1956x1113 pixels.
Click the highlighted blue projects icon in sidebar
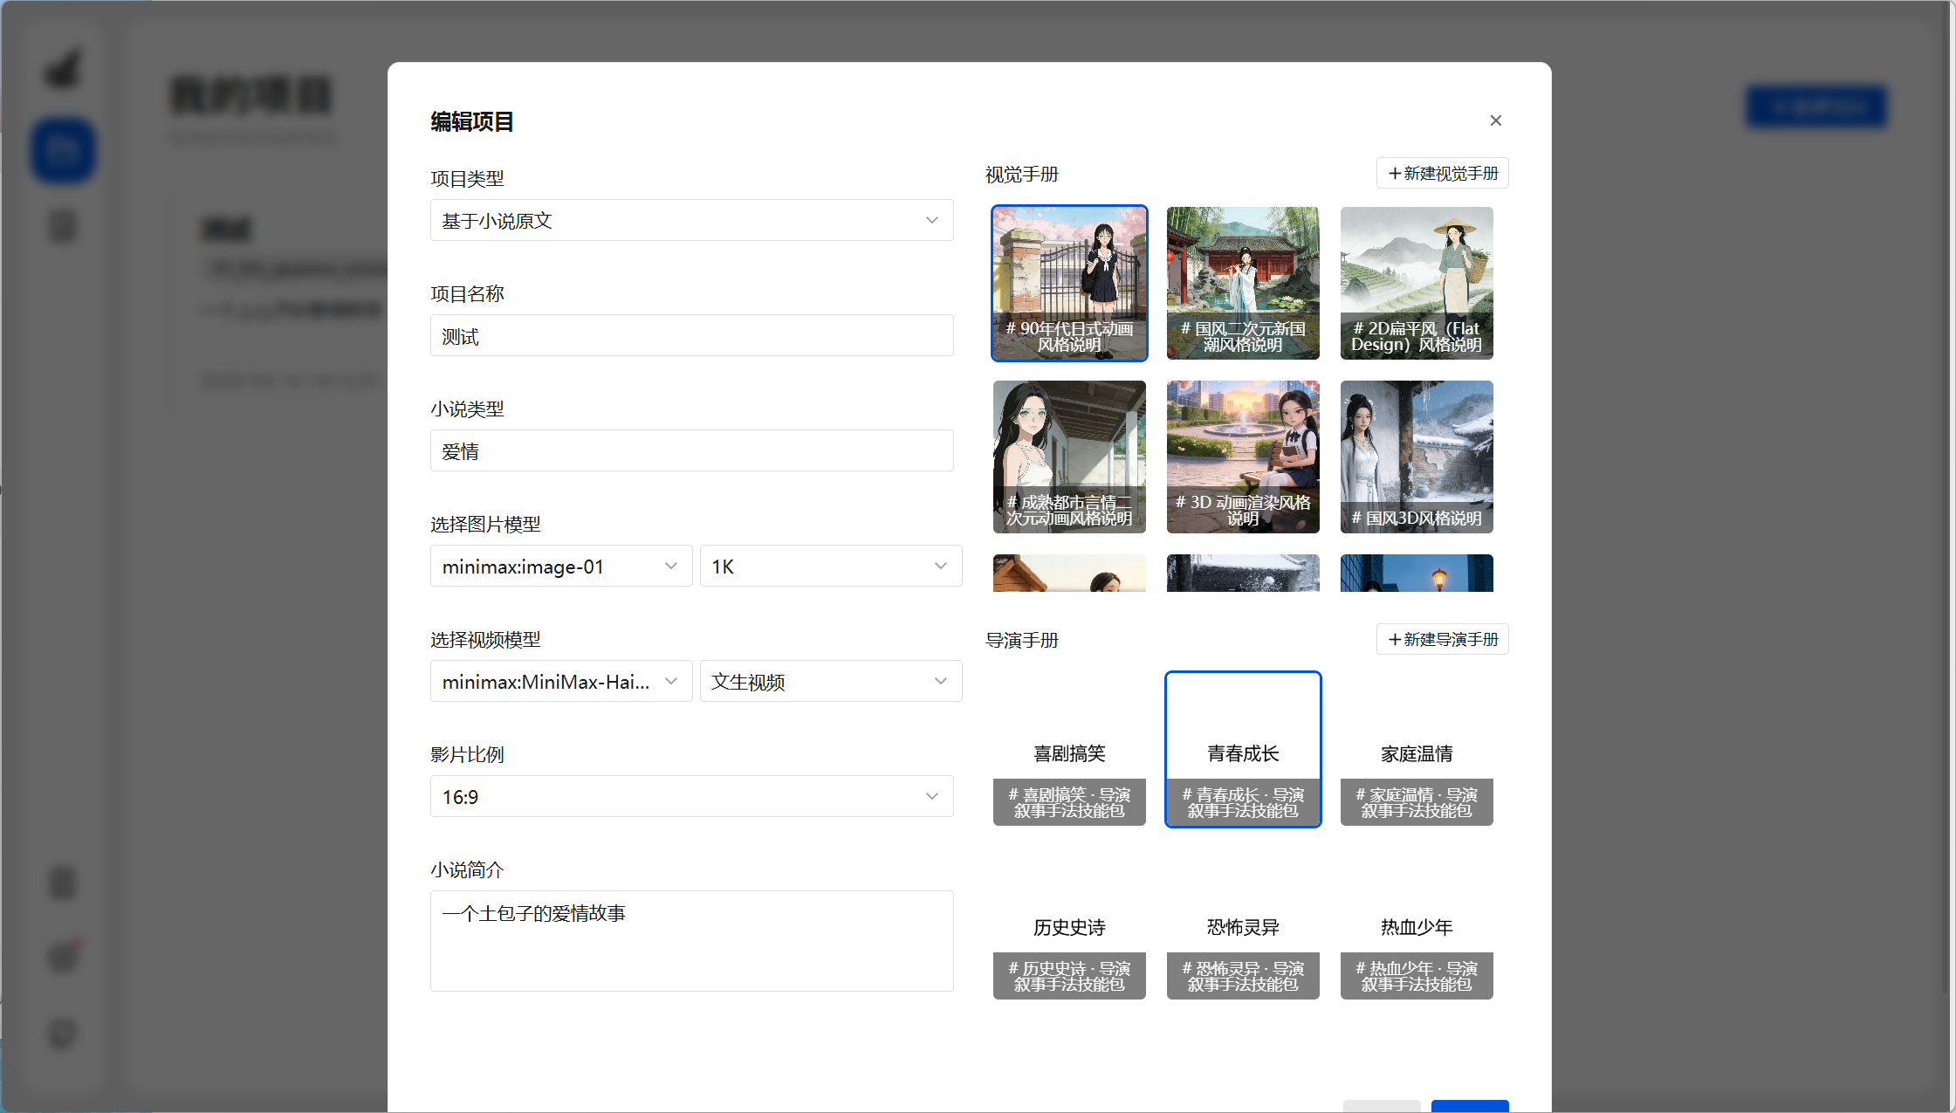63,150
